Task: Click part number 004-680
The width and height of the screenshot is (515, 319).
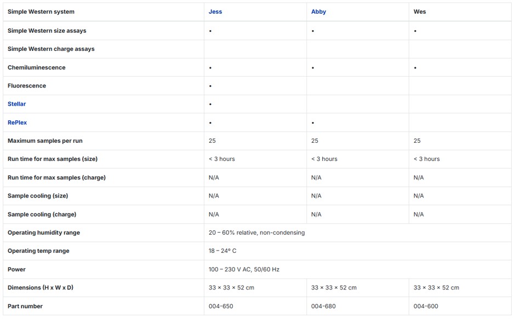Action: click(x=323, y=306)
